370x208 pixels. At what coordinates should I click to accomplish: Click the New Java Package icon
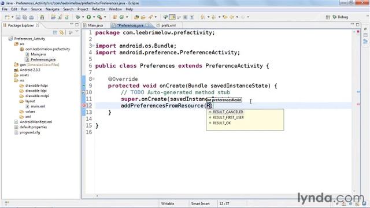tap(114, 17)
